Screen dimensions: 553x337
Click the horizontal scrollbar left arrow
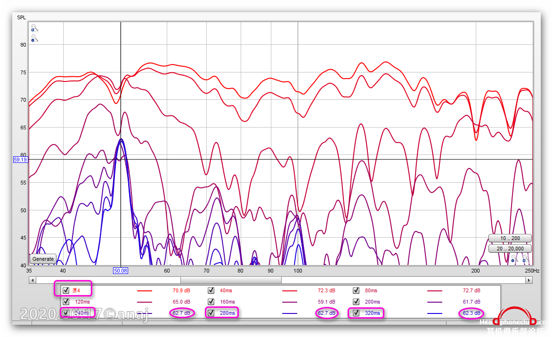33,280
